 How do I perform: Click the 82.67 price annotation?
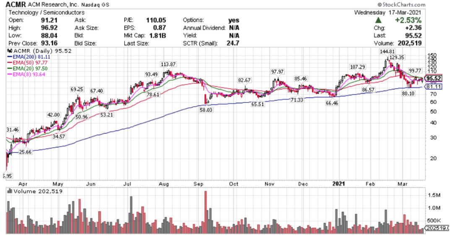click(245, 80)
